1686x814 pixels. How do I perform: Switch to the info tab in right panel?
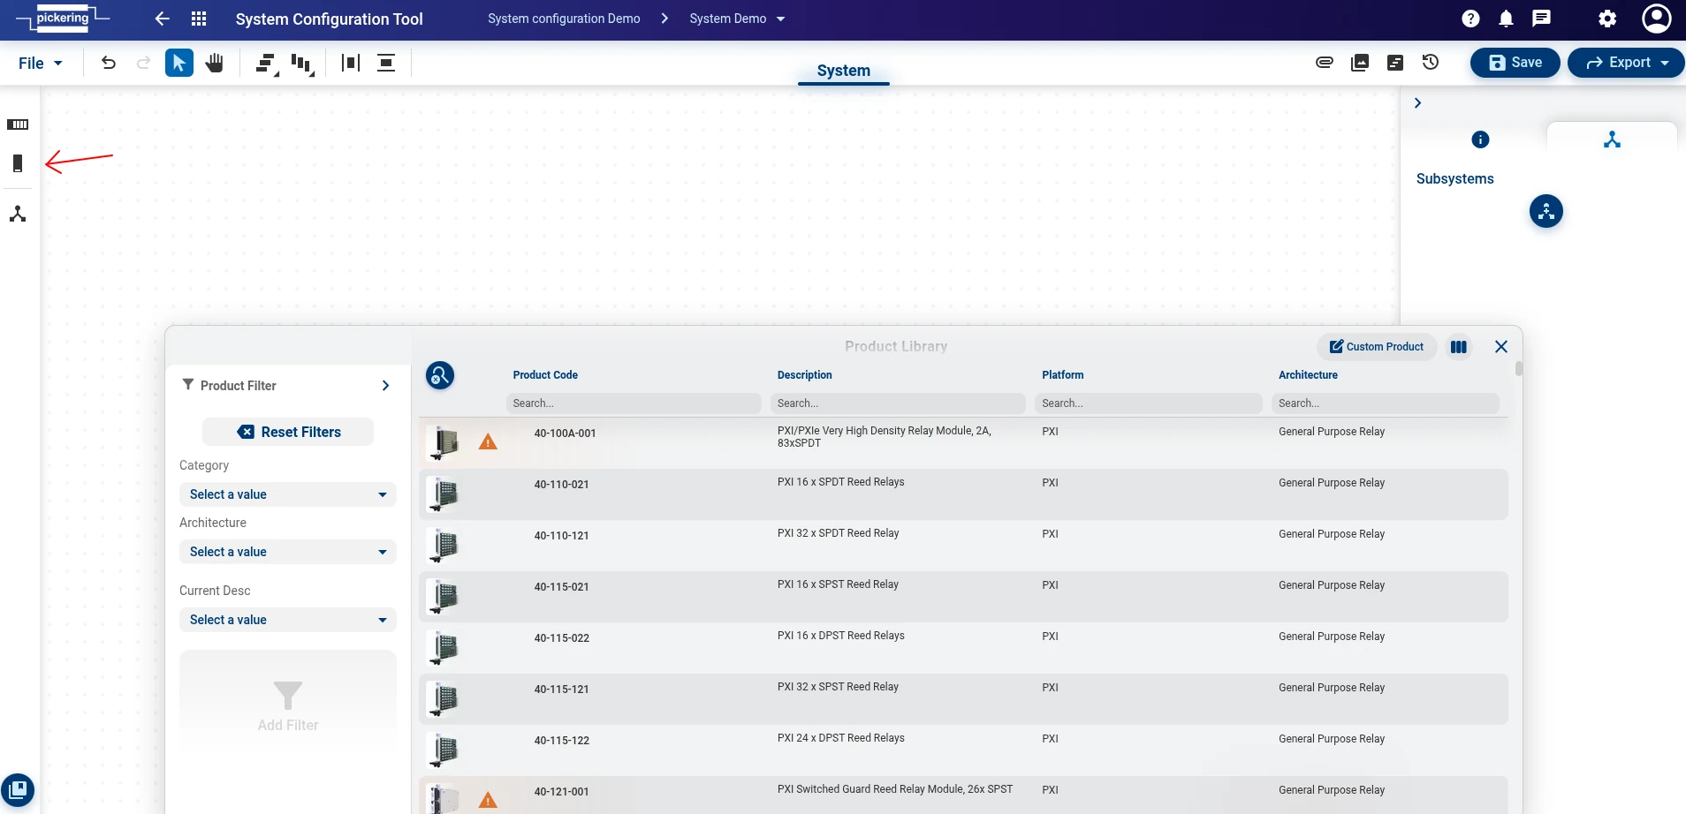(1480, 139)
